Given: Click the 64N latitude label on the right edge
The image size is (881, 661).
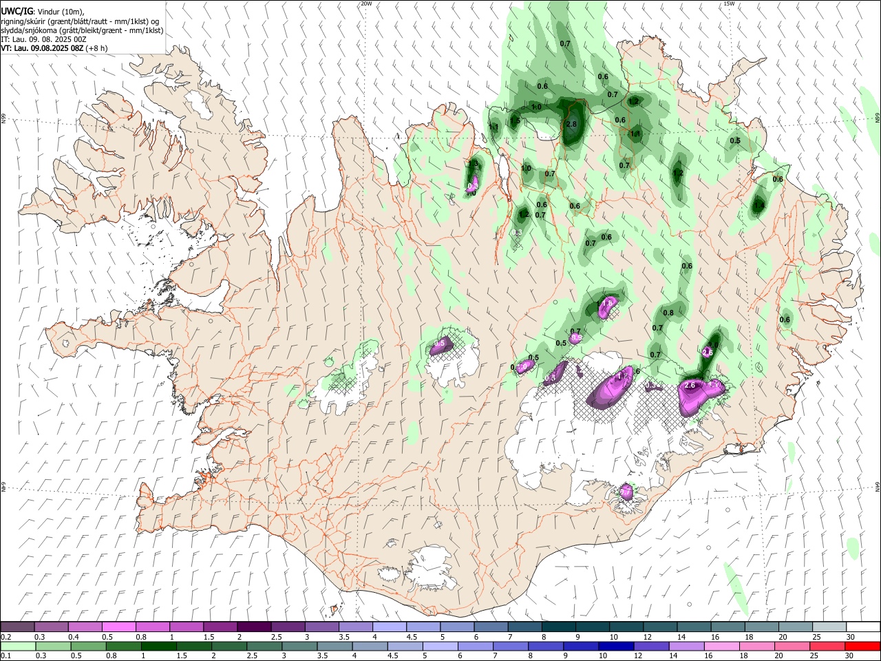Looking at the screenshot, I should pyautogui.click(x=878, y=486).
